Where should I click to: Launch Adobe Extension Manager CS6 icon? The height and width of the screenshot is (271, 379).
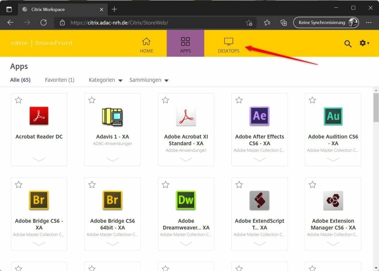[x=333, y=200]
